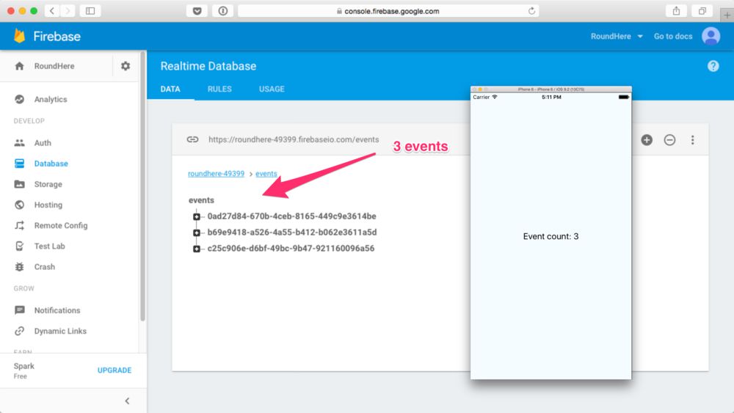Image resolution: width=734 pixels, height=413 pixels.
Task: Click the Crash bug icon
Action: pyautogui.click(x=19, y=266)
